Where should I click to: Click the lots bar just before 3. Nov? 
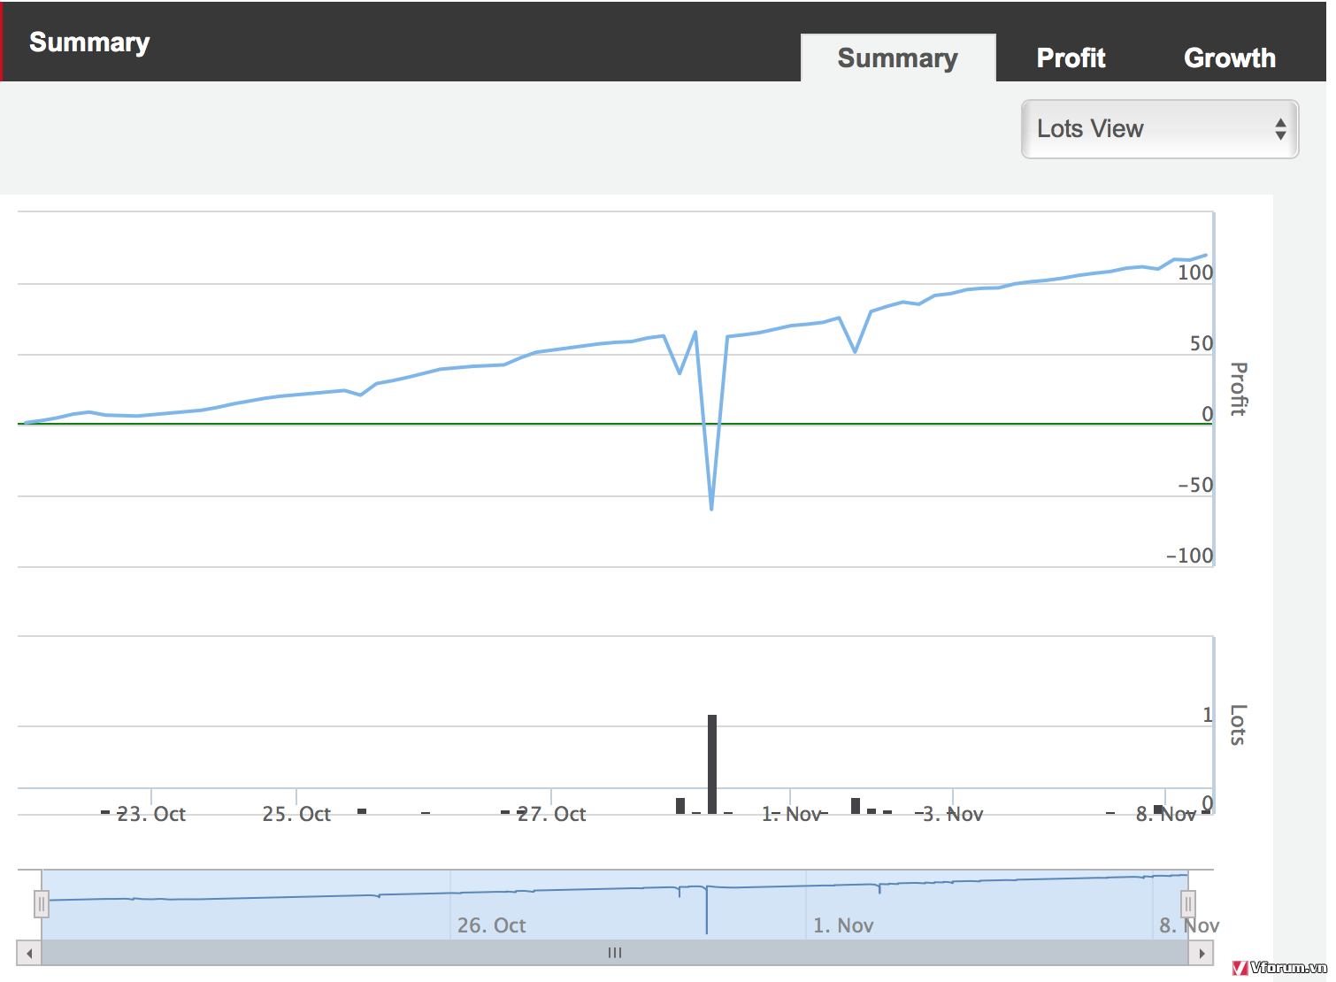coord(856,805)
